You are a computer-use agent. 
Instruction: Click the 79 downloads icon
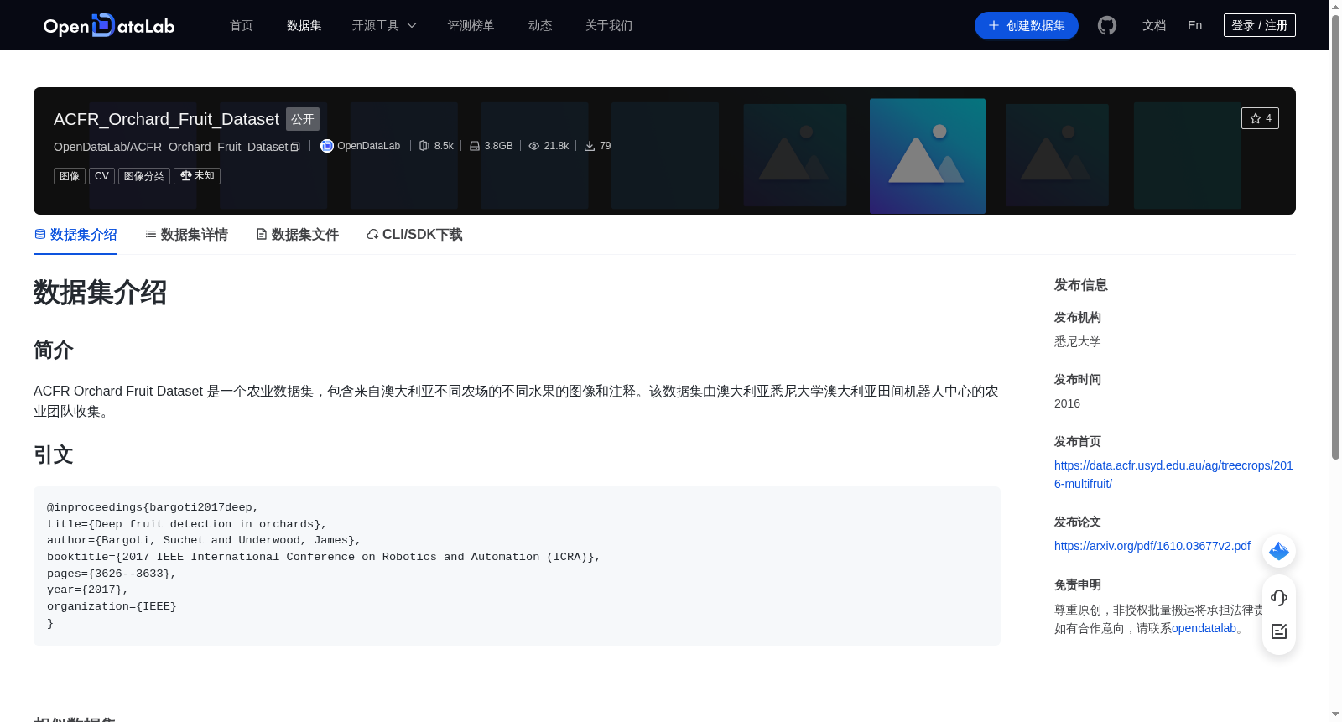tap(590, 146)
